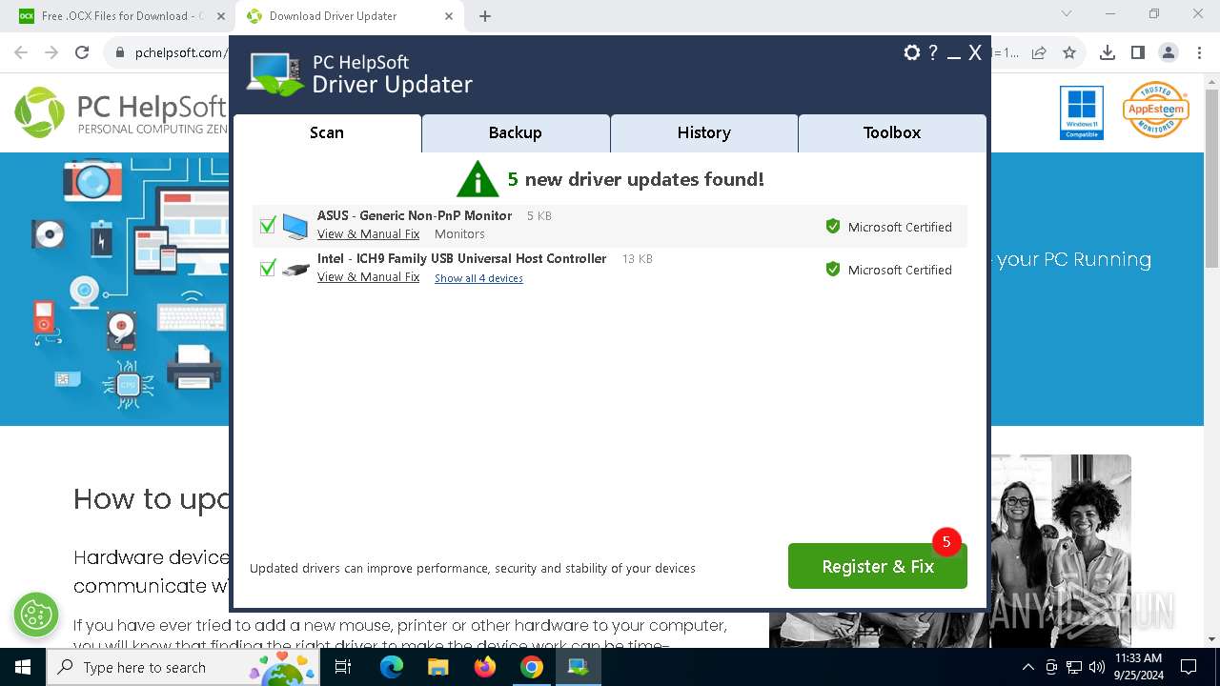This screenshot has height=686, width=1220.
Task: Select the Toolbox tab
Action: tap(892, 133)
